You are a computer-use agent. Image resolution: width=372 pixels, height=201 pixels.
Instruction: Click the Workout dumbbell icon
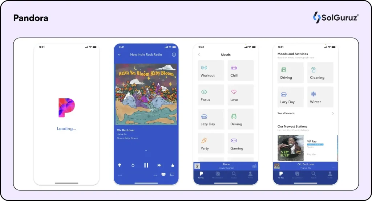[x=204, y=67]
